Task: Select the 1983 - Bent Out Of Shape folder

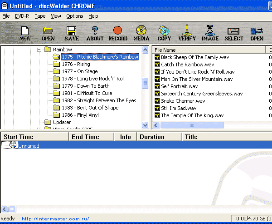Action: pyautogui.click(x=90, y=108)
